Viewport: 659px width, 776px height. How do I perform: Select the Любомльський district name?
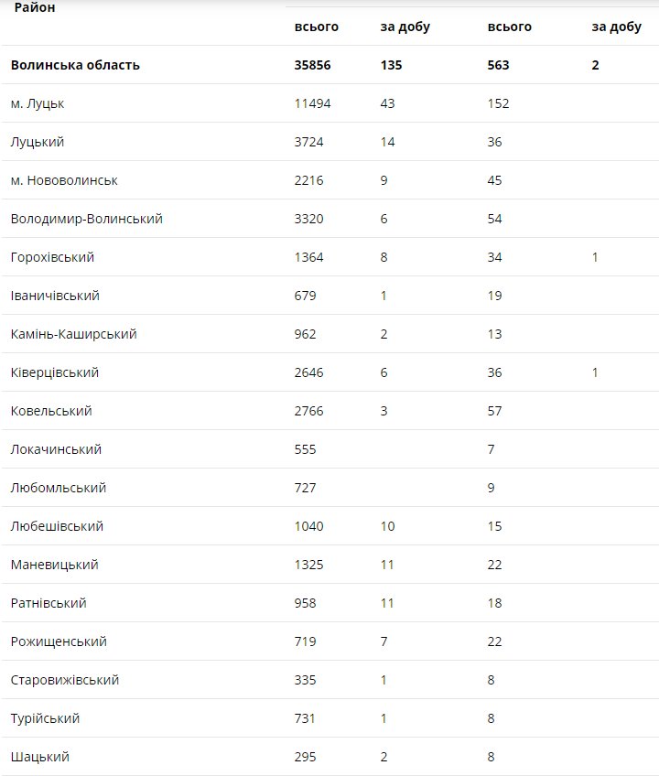pos(59,488)
